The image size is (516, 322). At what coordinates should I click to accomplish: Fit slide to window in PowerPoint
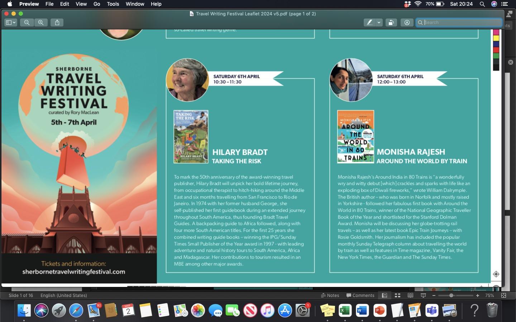click(x=503, y=296)
